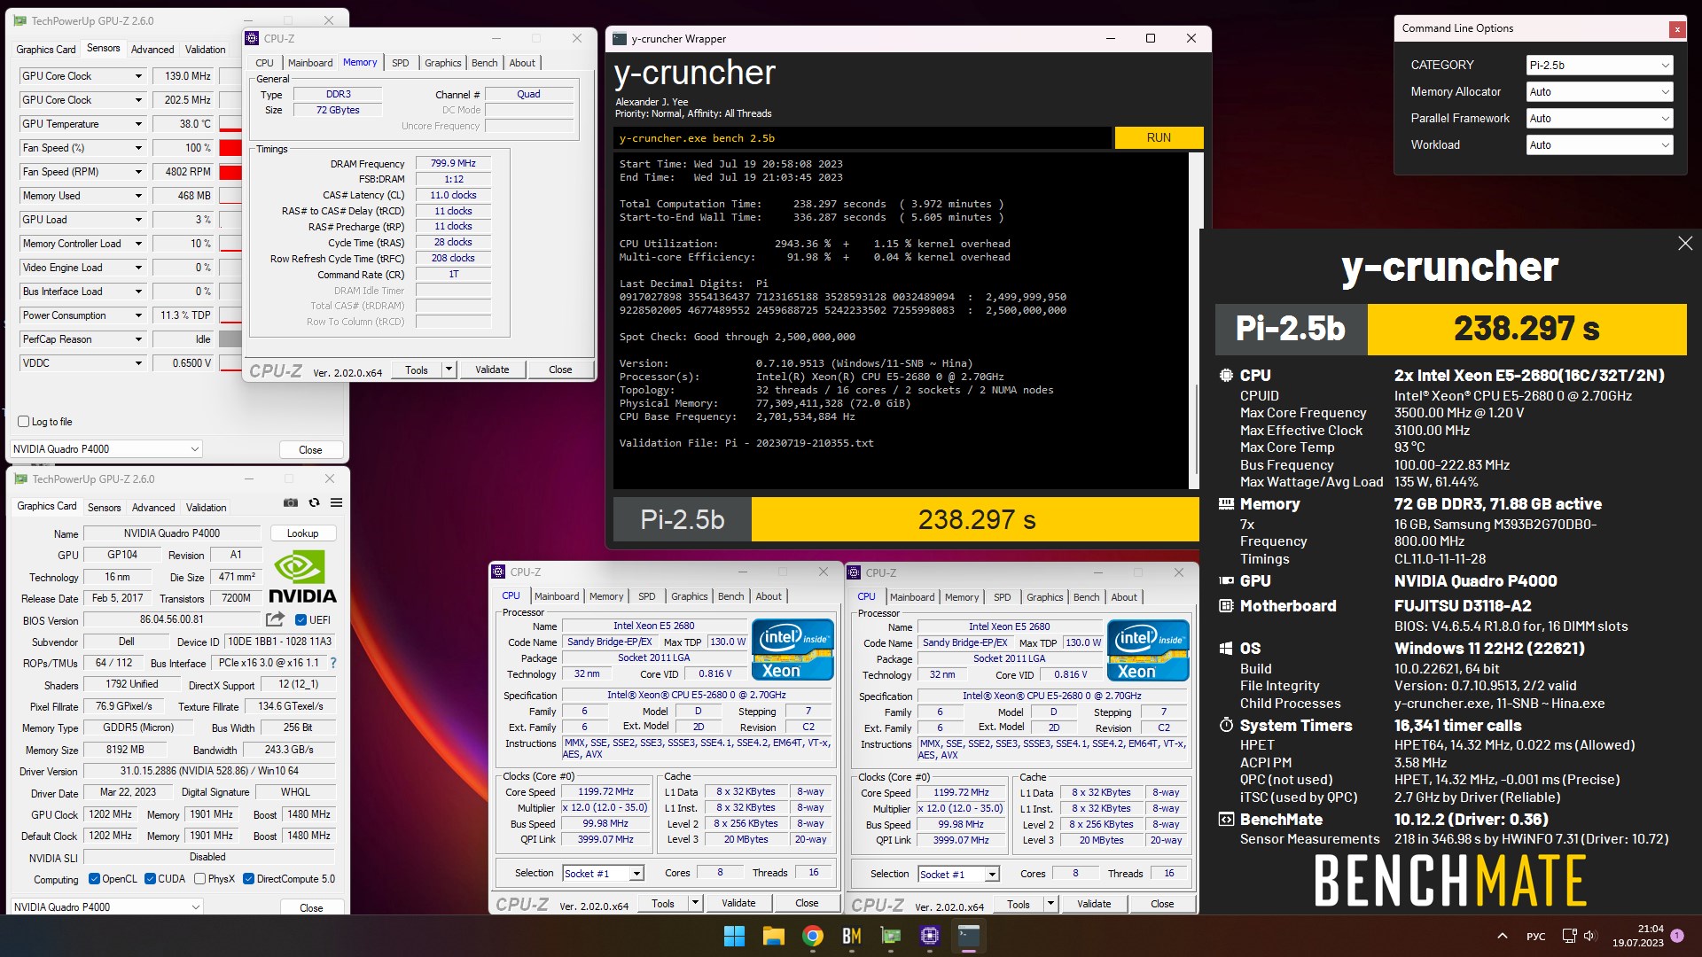Image resolution: width=1702 pixels, height=957 pixels.
Task: Open Memory tab in right CPU-Z window
Action: point(962,597)
